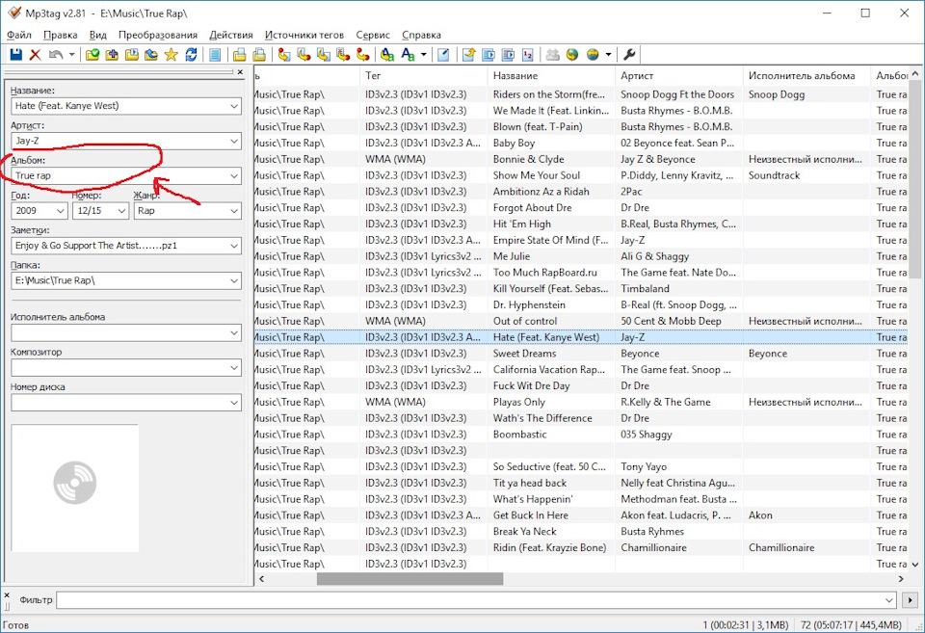Viewport: 925px width, 633px height.
Task: Click the yellow star Favorites icon
Action: [172, 55]
